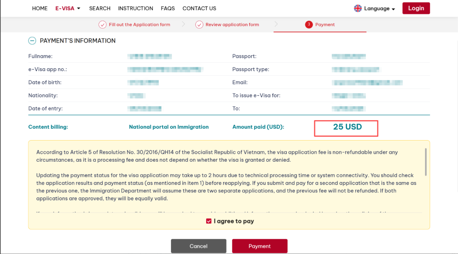Click the red step 3 Payment circle
This screenshot has width=458, height=254.
[309, 25]
